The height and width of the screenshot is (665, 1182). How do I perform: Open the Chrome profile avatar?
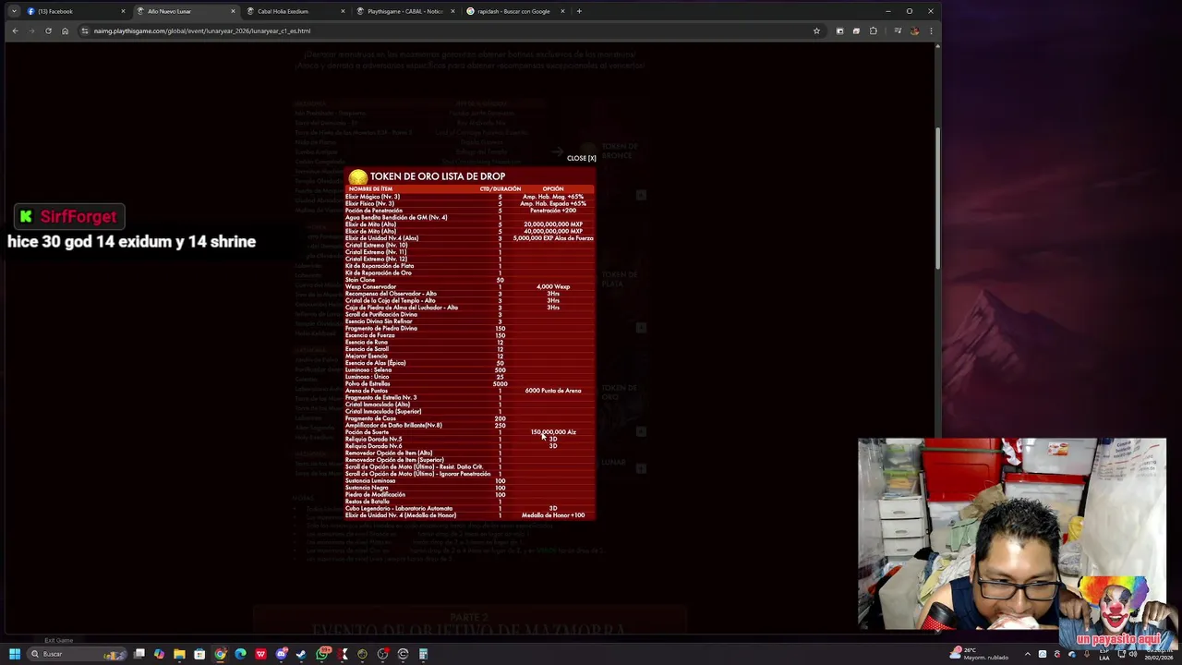(914, 30)
